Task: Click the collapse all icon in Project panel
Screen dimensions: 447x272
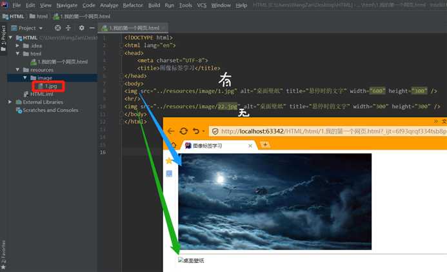Action: click(x=69, y=28)
